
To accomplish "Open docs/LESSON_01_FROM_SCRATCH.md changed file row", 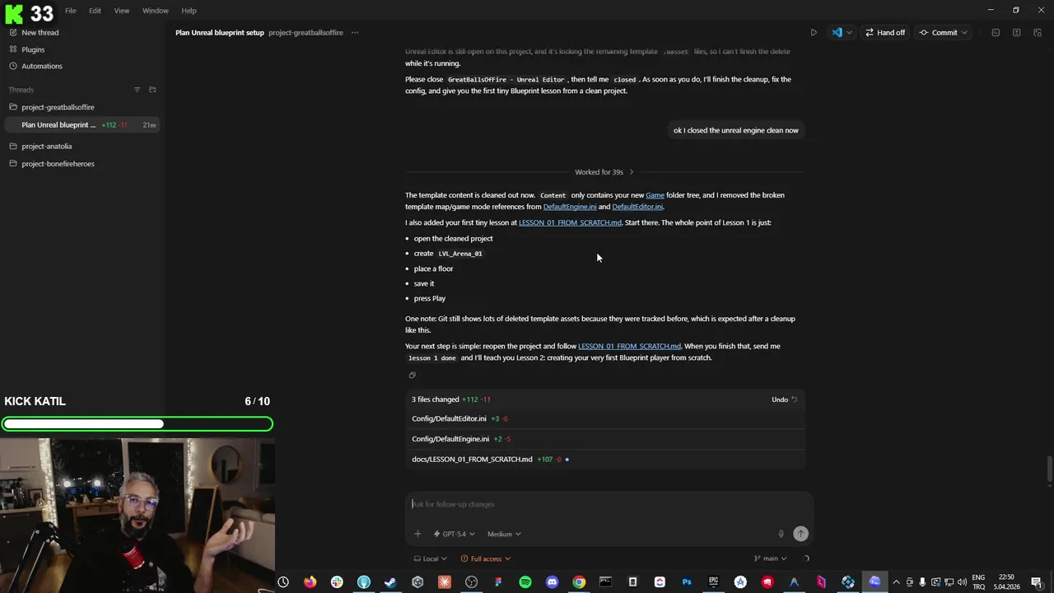I will coord(605,460).
